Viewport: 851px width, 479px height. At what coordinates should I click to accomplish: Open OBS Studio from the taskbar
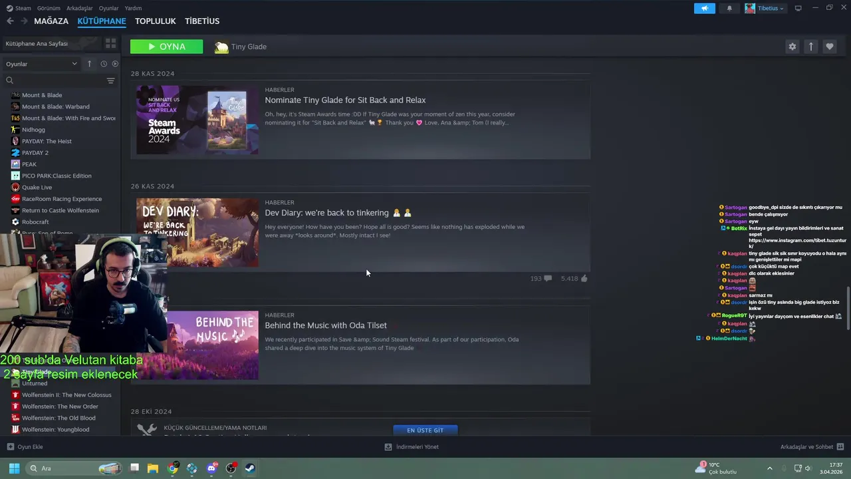tap(231, 468)
